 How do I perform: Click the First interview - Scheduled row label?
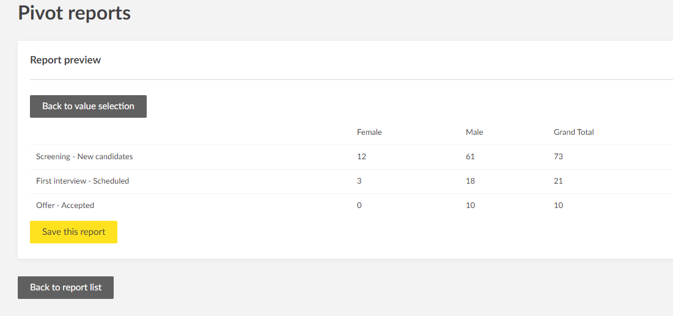[x=83, y=181]
